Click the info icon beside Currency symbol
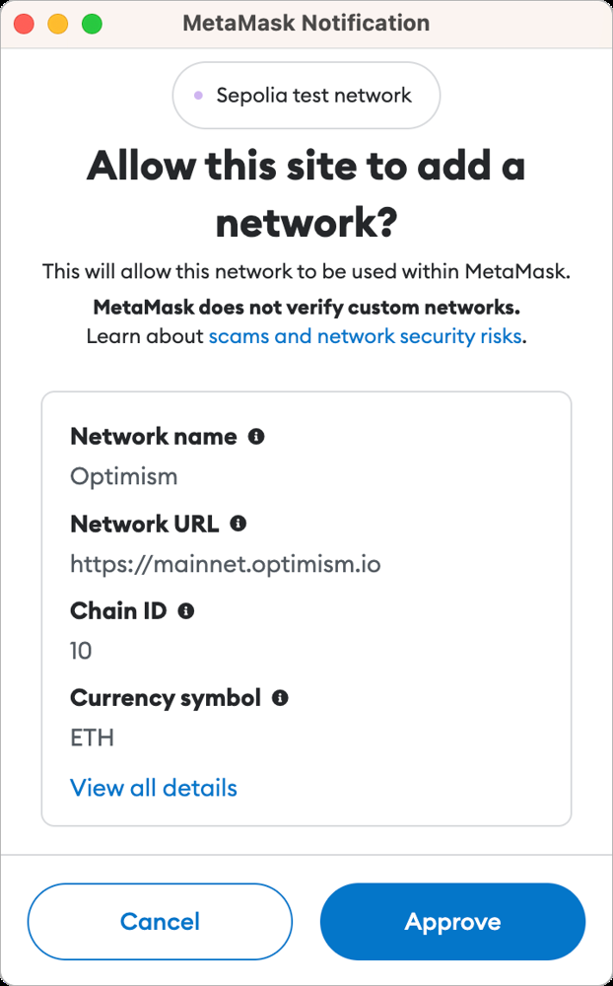The height and width of the screenshot is (986, 613). pos(280,697)
